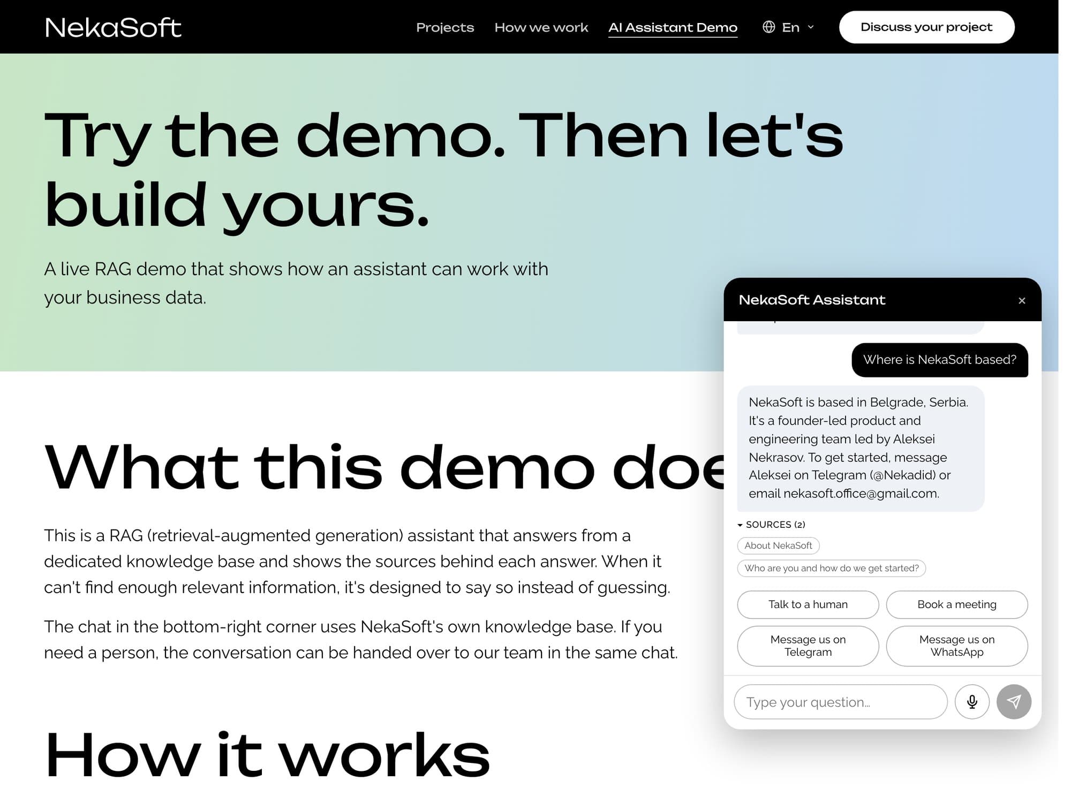Click the globe language icon
Viewport: 1071px width, 803px height.
click(x=768, y=27)
